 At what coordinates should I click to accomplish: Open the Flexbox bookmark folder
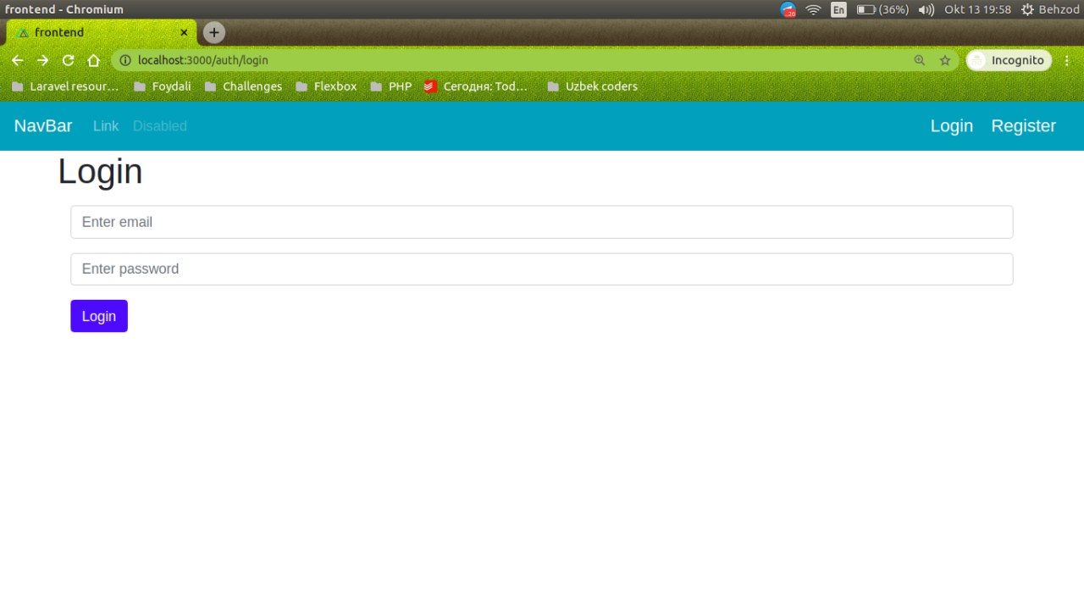[326, 86]
